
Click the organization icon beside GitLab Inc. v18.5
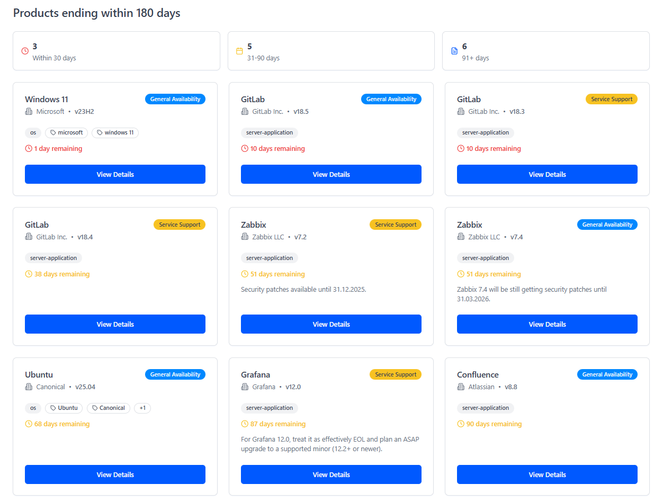(x=244, y=111)
